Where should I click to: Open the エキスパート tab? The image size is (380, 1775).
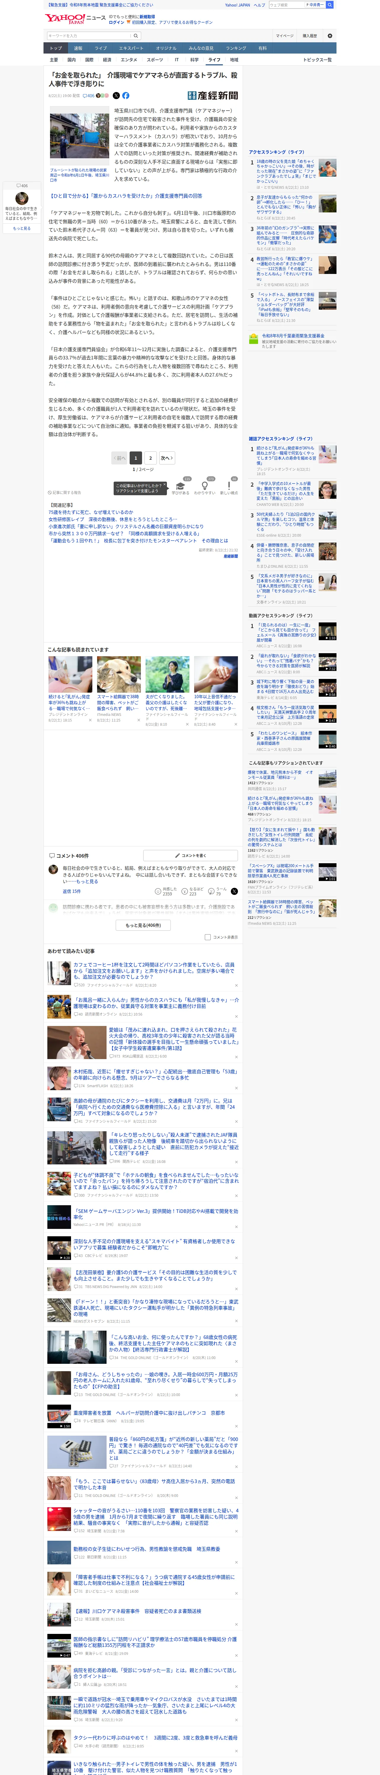[131, 48]
